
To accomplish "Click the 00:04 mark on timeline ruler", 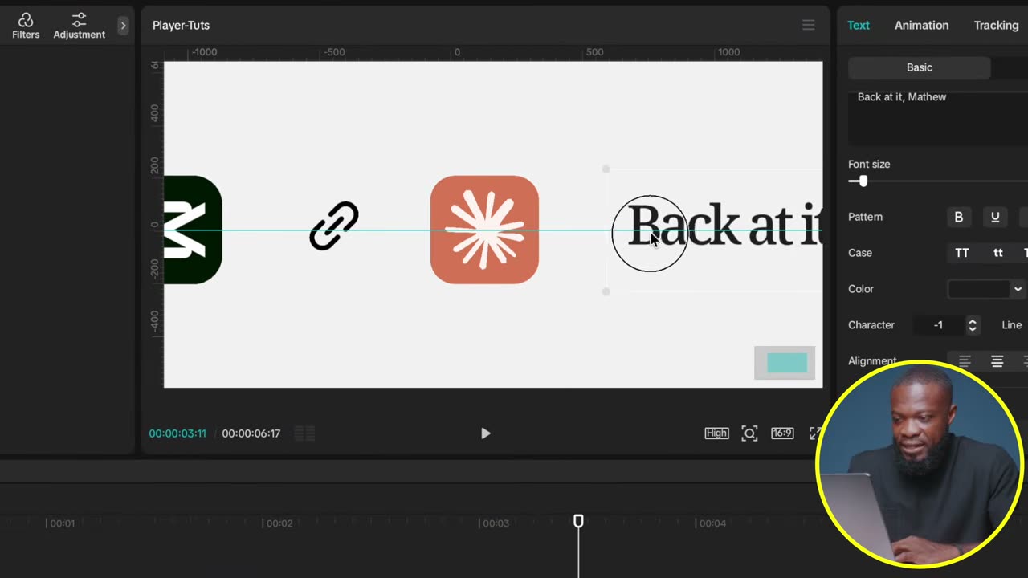I will [712, 523].
